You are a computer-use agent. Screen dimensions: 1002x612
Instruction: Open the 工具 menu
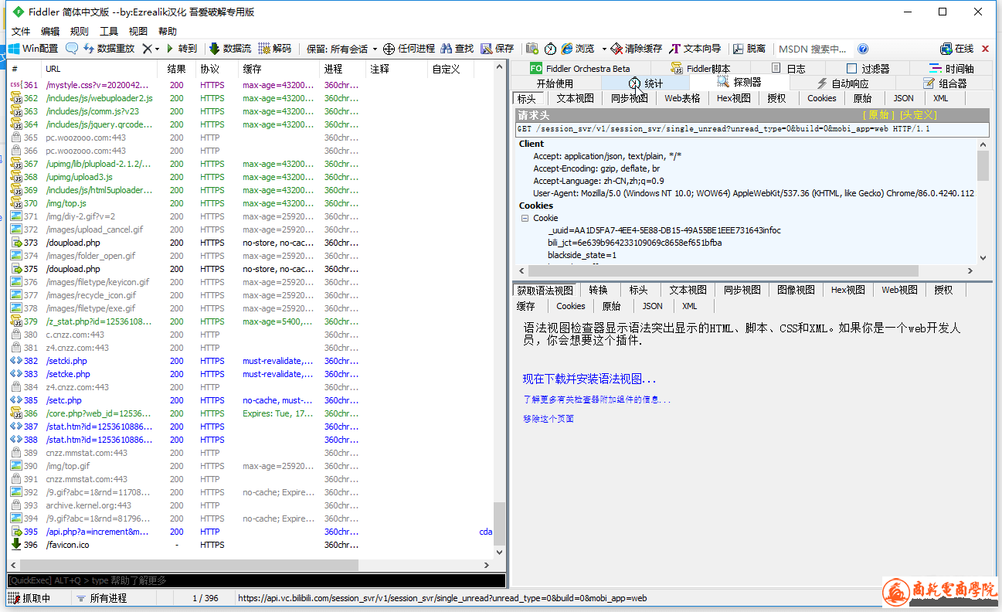click(109, 32)
